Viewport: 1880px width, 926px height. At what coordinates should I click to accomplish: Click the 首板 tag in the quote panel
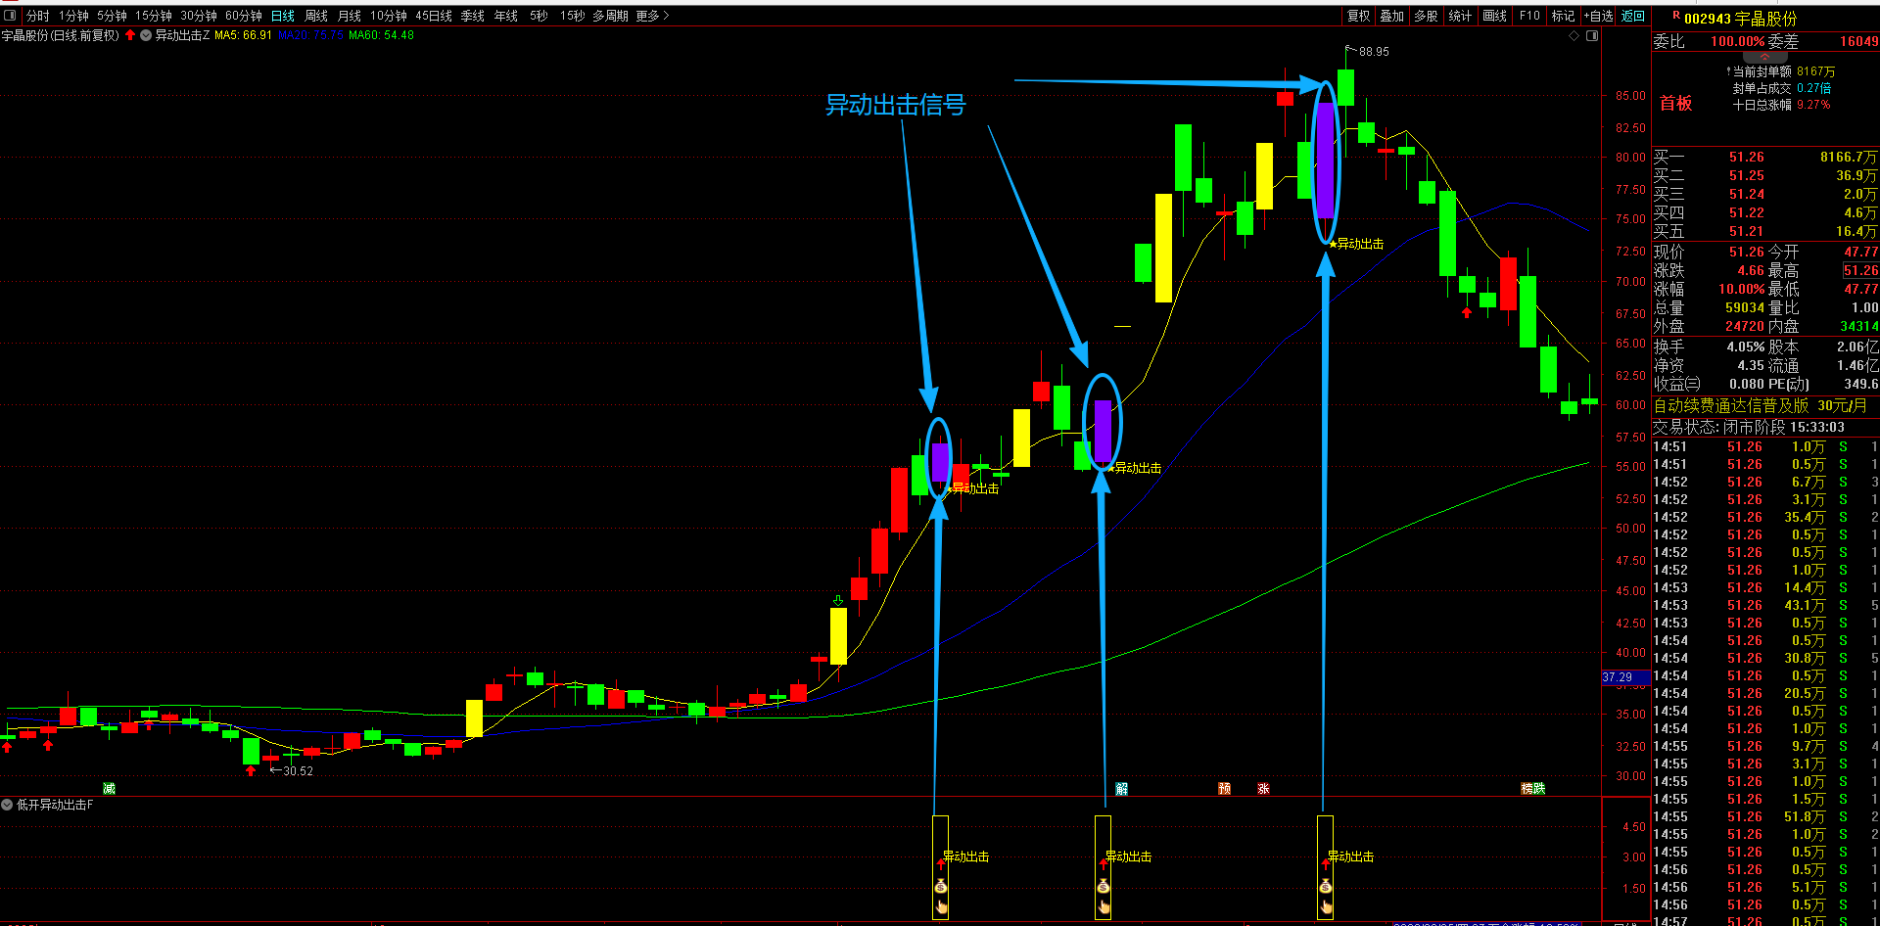[1676, 104]
